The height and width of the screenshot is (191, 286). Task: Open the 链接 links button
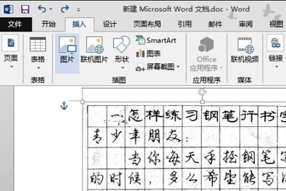(x=276, y=50)
